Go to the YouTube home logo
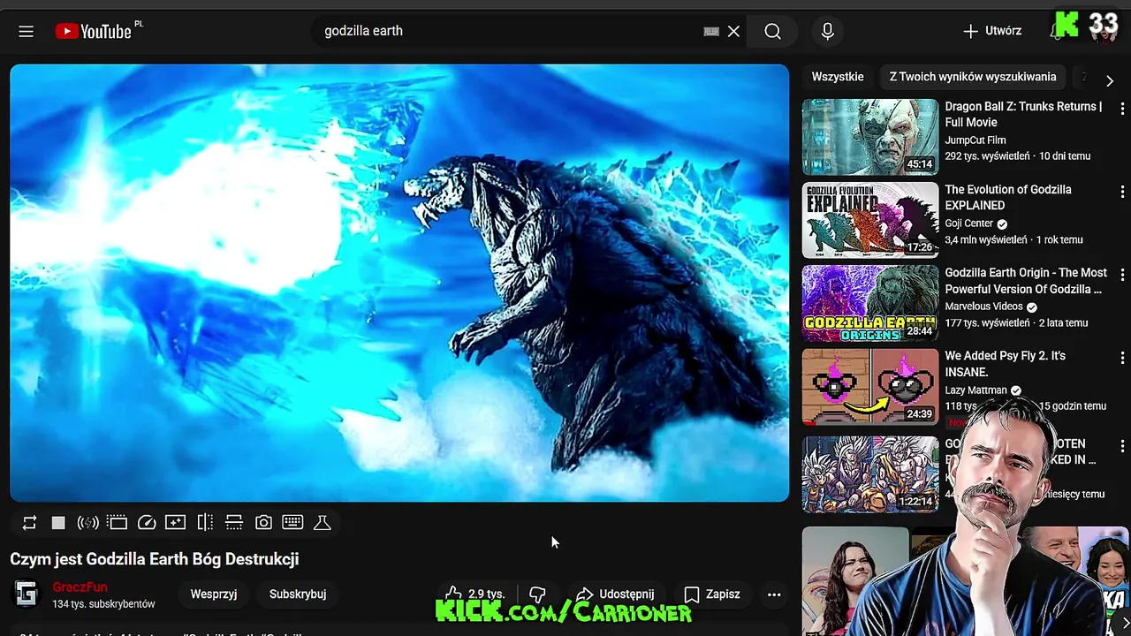Viewport: 1131px width, 636px height. (x=94, y=31)
